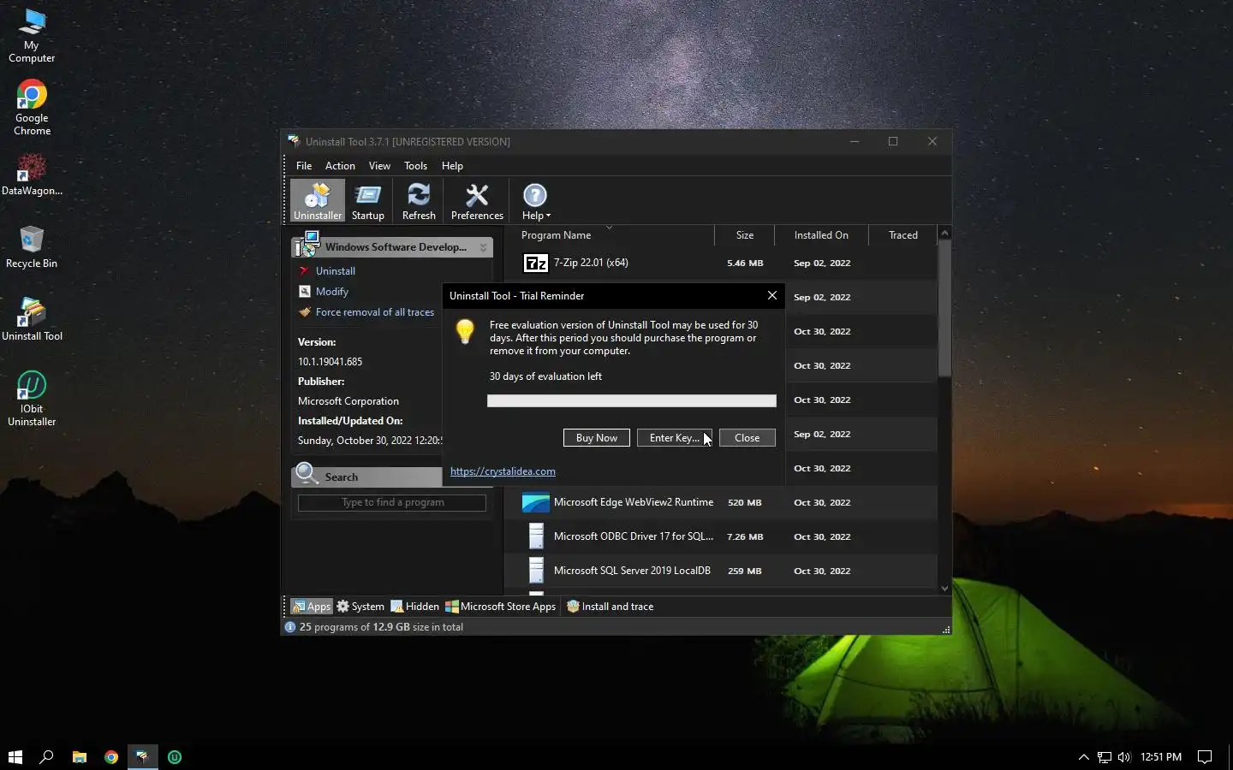Open the Help menu in menu bar
The image size is (1233, 770).
coord(452,166)
